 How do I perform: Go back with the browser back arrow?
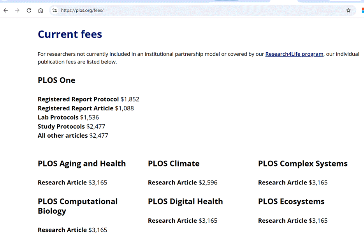(x=6, y=11)
